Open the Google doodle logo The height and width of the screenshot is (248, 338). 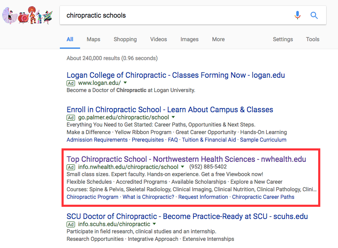click(27, 15)
